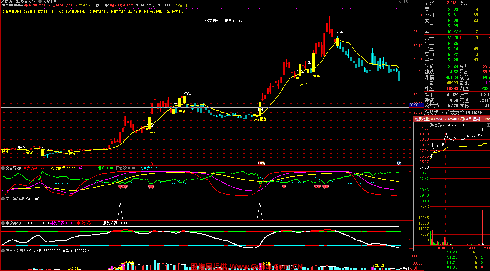Click the 涨榜 marker on the time axis
The height and width of the screenshot is (271, 490).
(261, 163)
